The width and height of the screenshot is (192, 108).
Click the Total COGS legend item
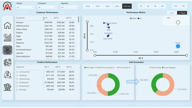[x=155, y=68]
